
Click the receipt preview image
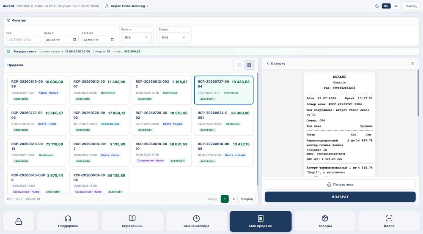tap(339, 125)
